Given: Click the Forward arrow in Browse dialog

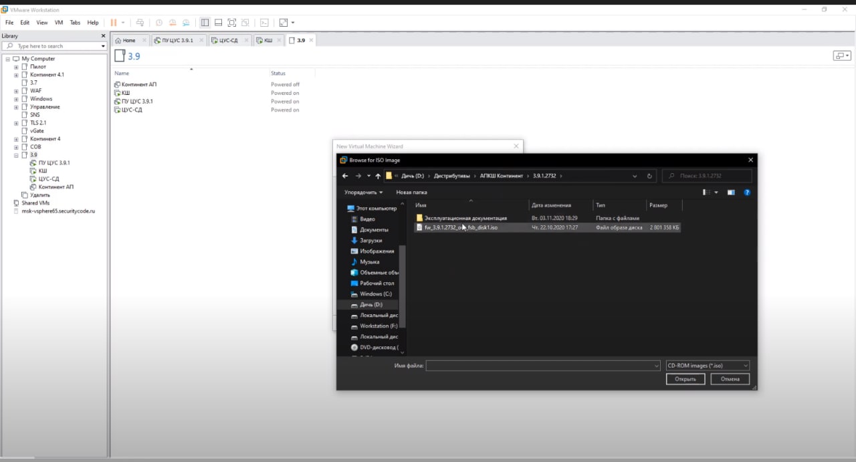Looking at the screenshot, I should pyautogui.click(x=358, y=176).
